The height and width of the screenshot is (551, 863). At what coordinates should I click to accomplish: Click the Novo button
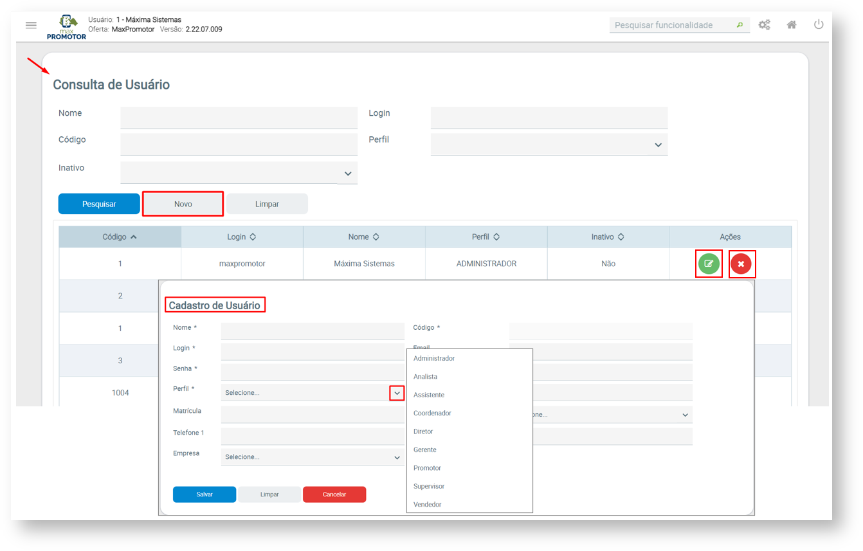pyautogui.click(x=183, y=204)
